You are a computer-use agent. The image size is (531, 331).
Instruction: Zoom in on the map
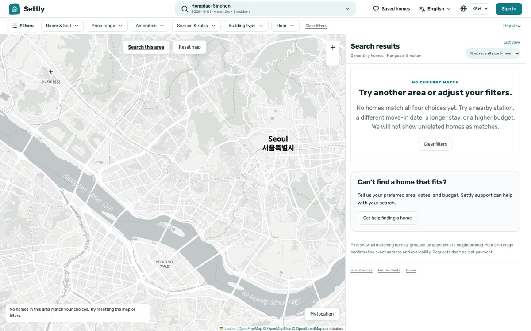point(333,48)
